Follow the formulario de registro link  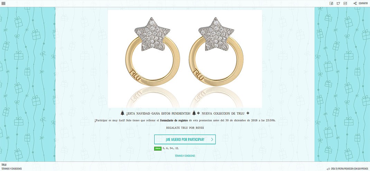pyautogui.click(x=174, y=120)
